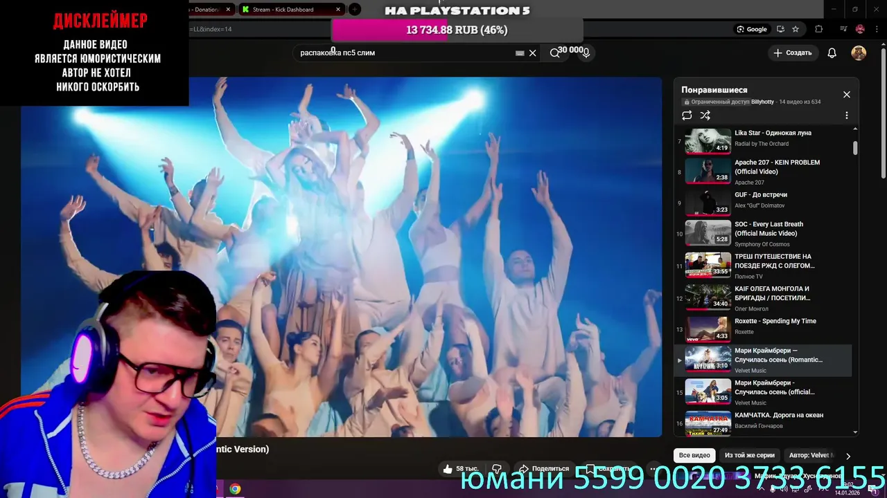Click playlist scrollbar down arrow

click(855, 432)
